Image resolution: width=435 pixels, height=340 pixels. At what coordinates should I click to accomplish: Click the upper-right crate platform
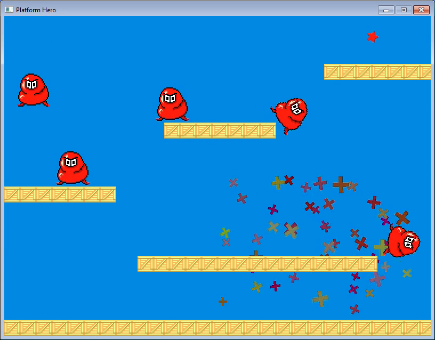[377, 72]
